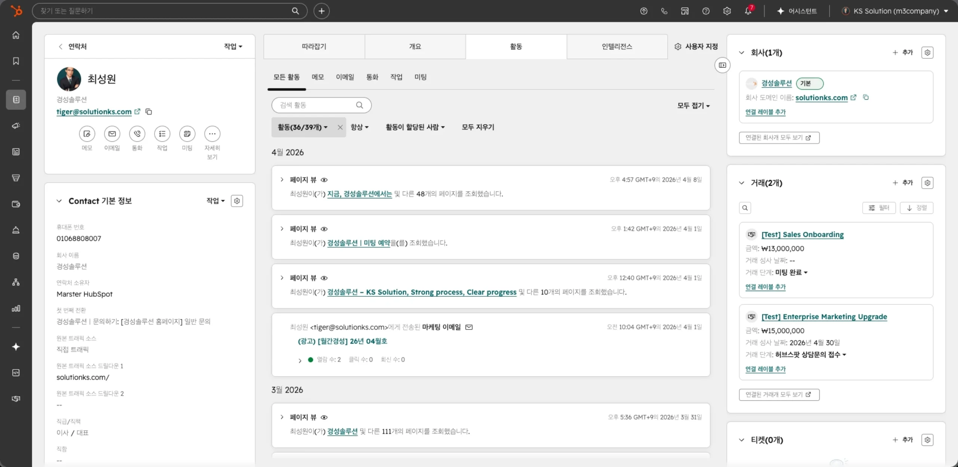
Task: Open settings gear in top navigation
Action: [x=727, y=11]
